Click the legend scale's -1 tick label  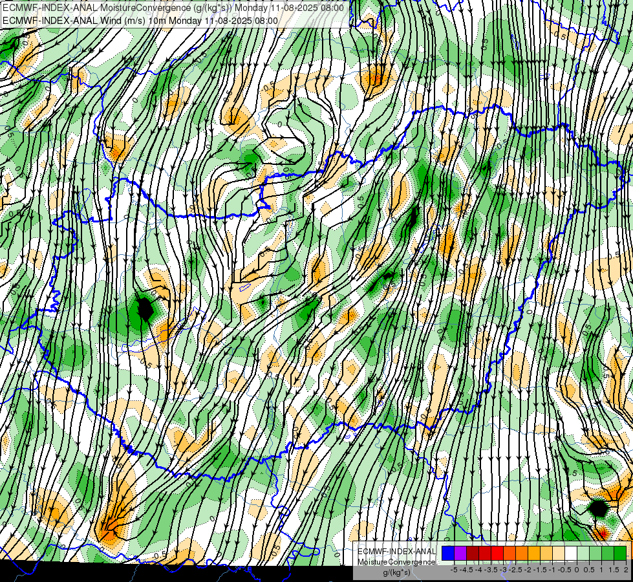click(552, 570)
